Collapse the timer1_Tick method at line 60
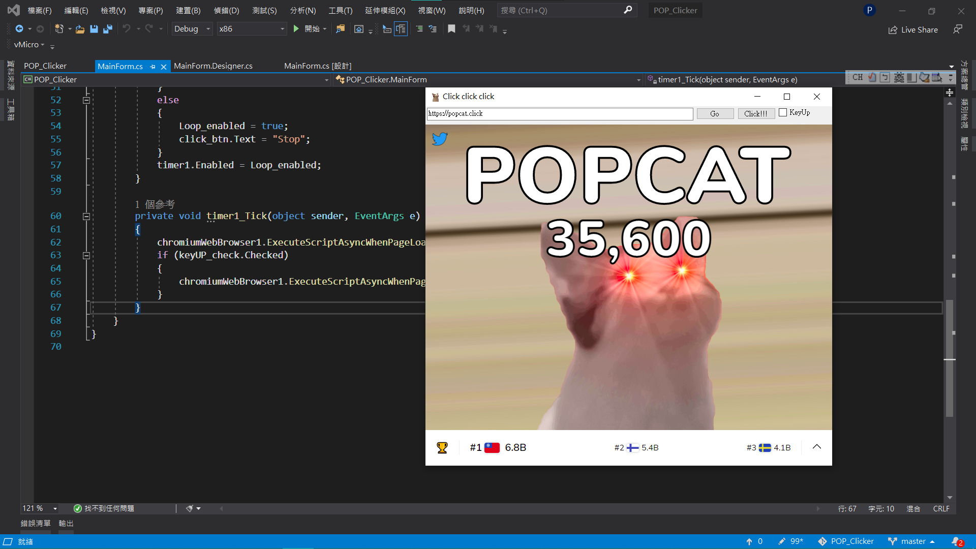Screen dimensions: 976x549 coord(86,217)
